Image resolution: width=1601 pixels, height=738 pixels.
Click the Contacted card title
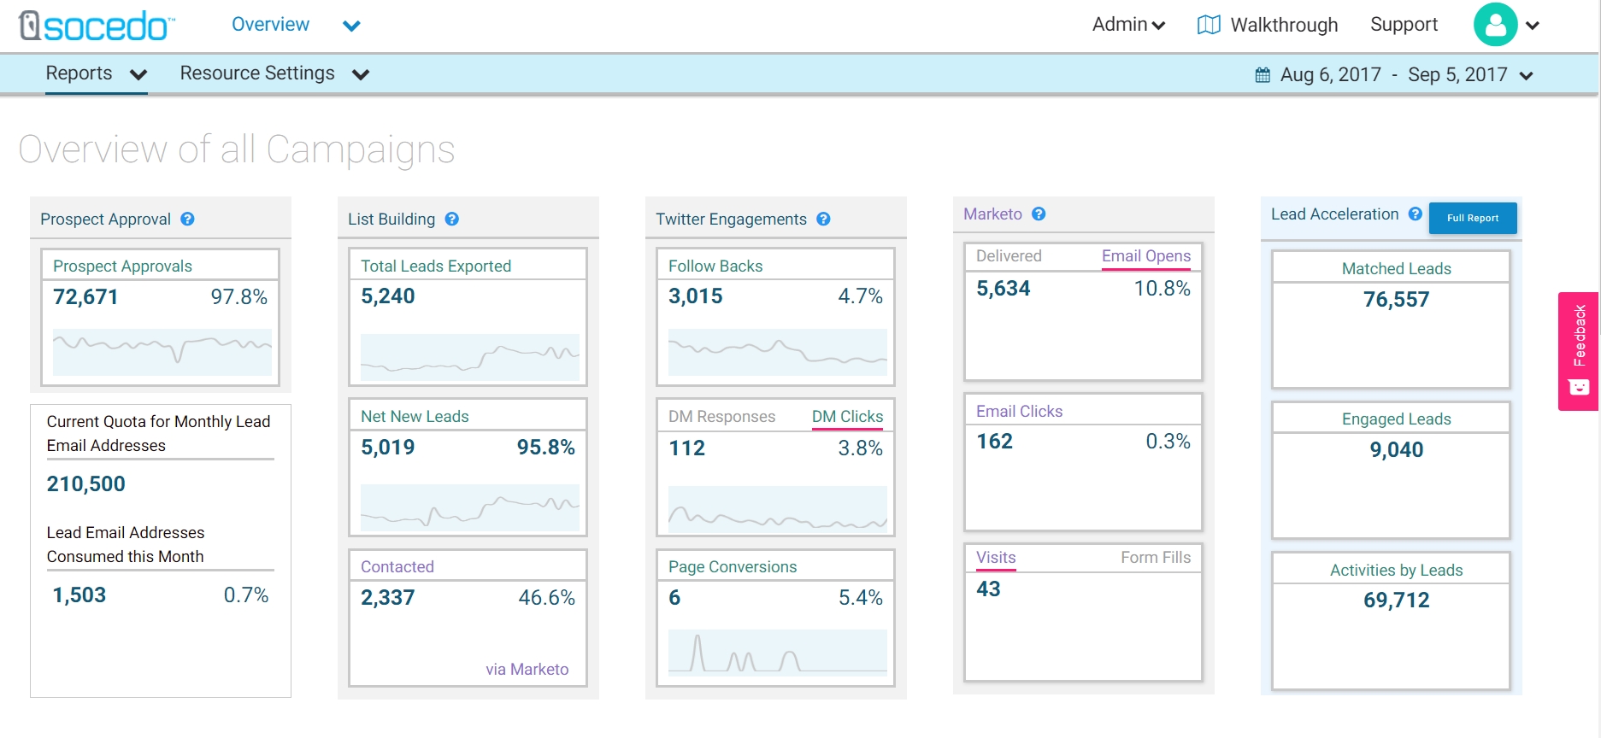coord(397,567)
